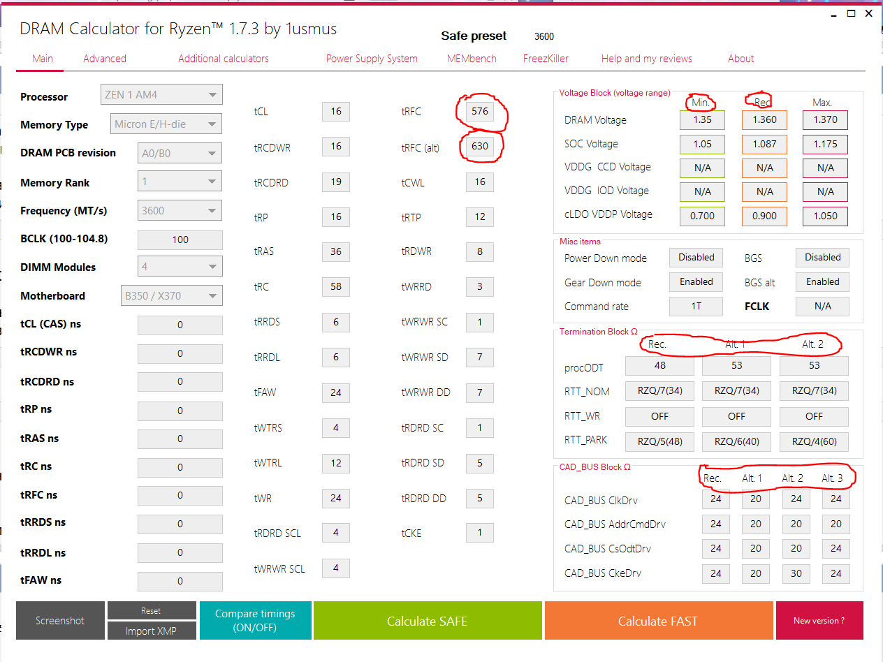The width and height of the screenshot is (883, 662).
Task: Select the Gear Down mode Enabled box
Action: (x=696, y=281)
